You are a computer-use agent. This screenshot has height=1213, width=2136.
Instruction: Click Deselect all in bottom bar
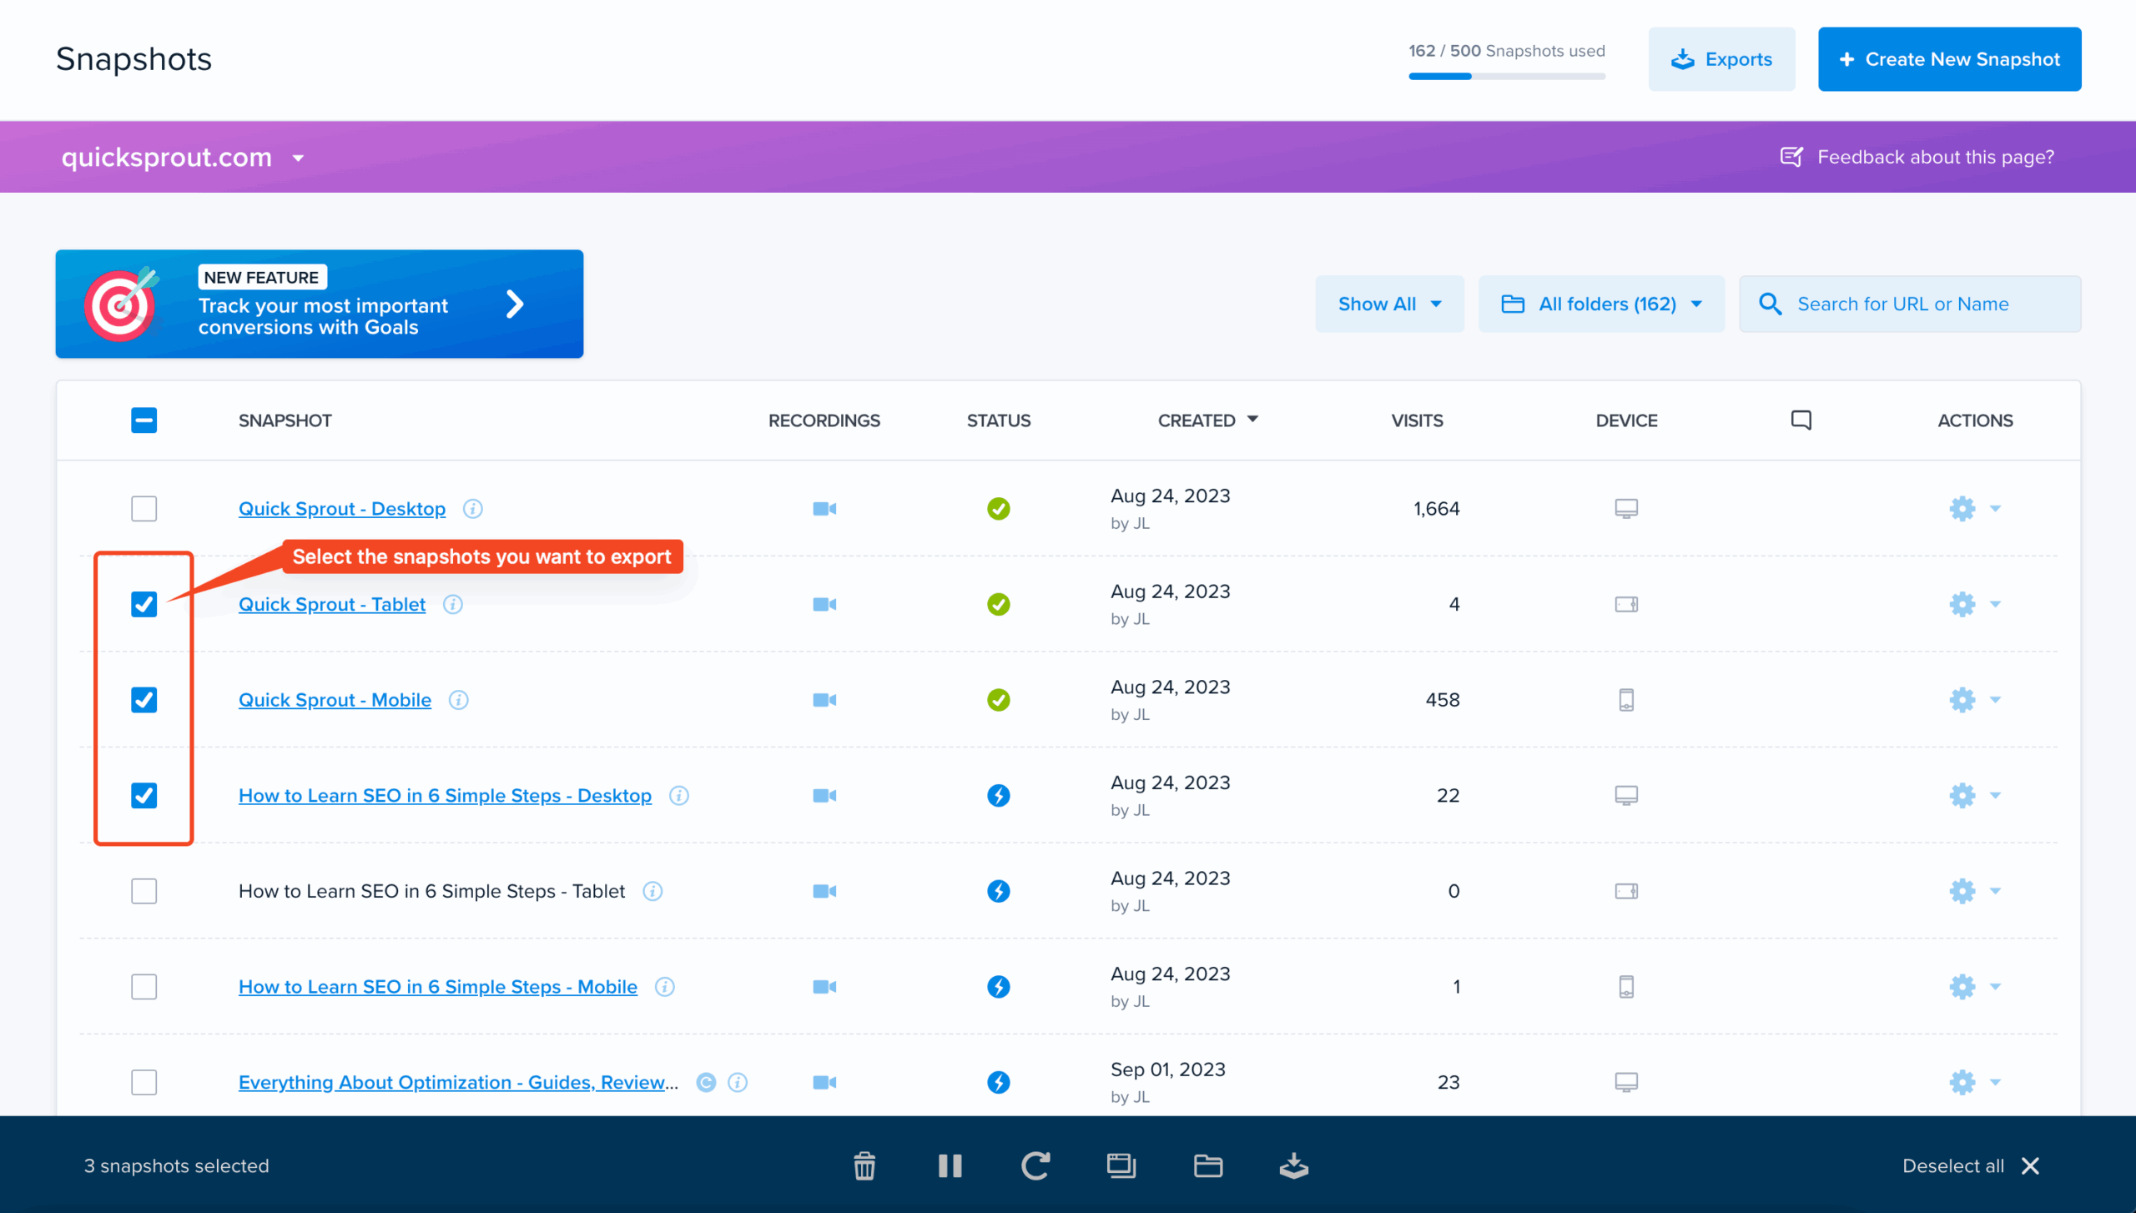1971,1165
